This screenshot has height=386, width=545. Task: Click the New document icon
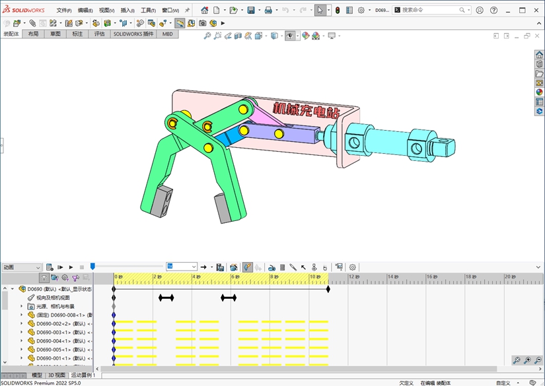[217, 10]
